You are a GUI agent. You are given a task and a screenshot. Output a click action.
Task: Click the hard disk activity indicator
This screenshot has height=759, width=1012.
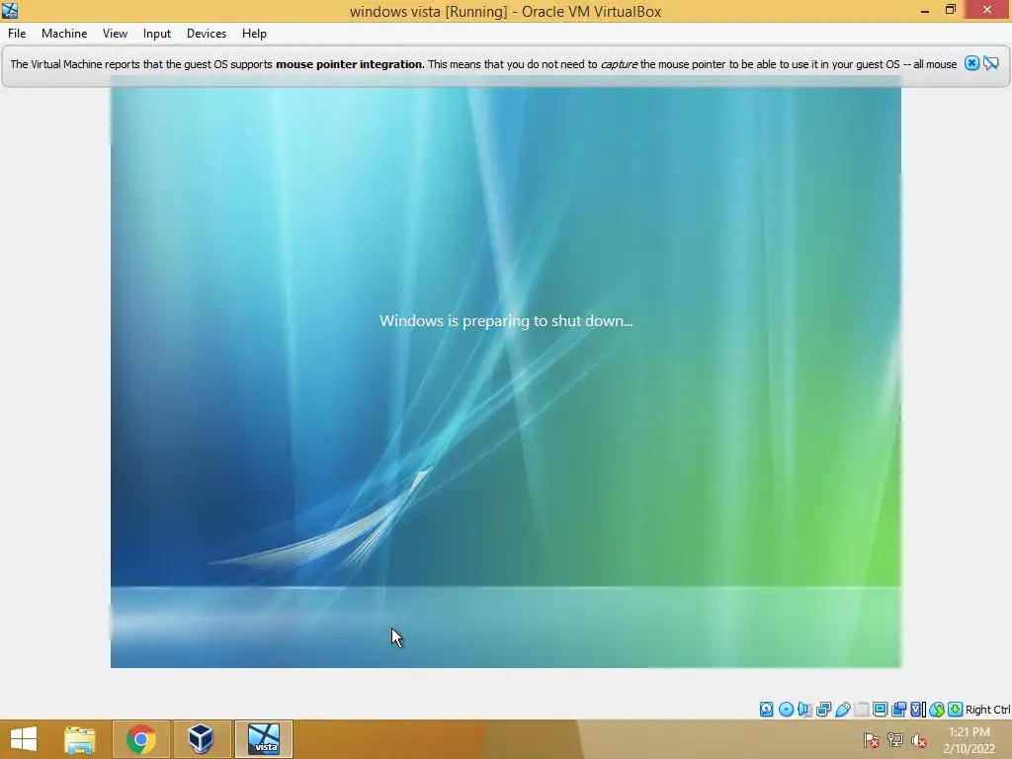(767, 710)
